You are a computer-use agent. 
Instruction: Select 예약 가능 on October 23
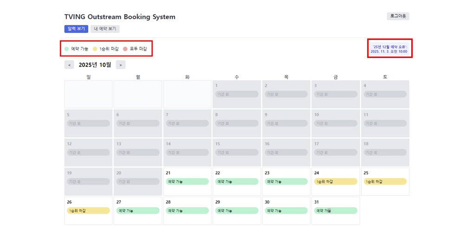[286, 181]
